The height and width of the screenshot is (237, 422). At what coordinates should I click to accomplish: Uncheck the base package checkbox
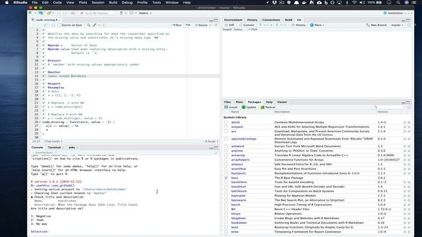point(226,178)
